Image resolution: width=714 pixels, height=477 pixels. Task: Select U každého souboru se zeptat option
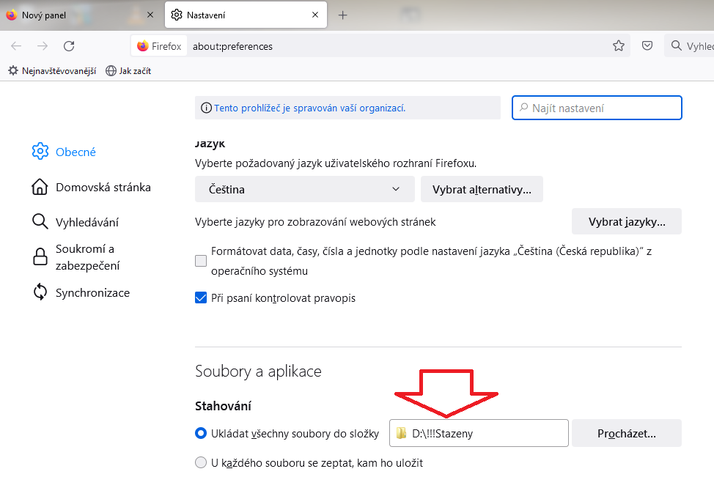coord(201,463)
